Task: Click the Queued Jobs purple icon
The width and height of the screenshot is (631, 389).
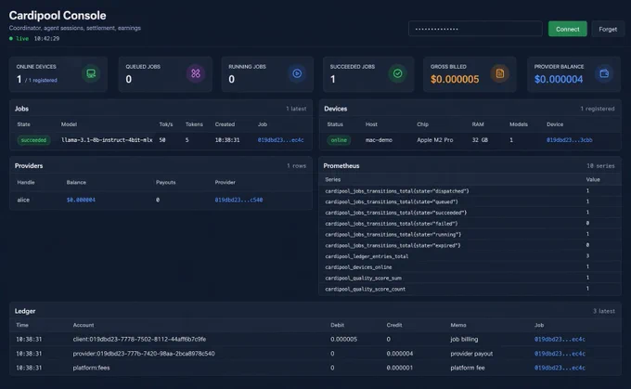Action: coord(196,73)
